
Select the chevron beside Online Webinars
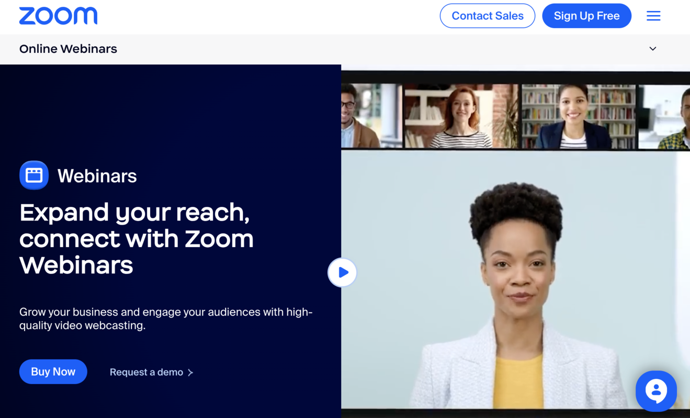[652, 49]
